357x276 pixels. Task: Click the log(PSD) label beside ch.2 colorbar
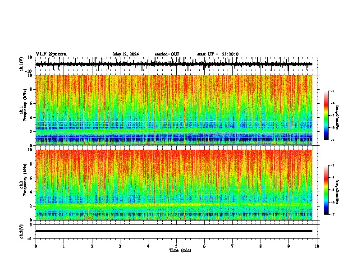point(338,192)
